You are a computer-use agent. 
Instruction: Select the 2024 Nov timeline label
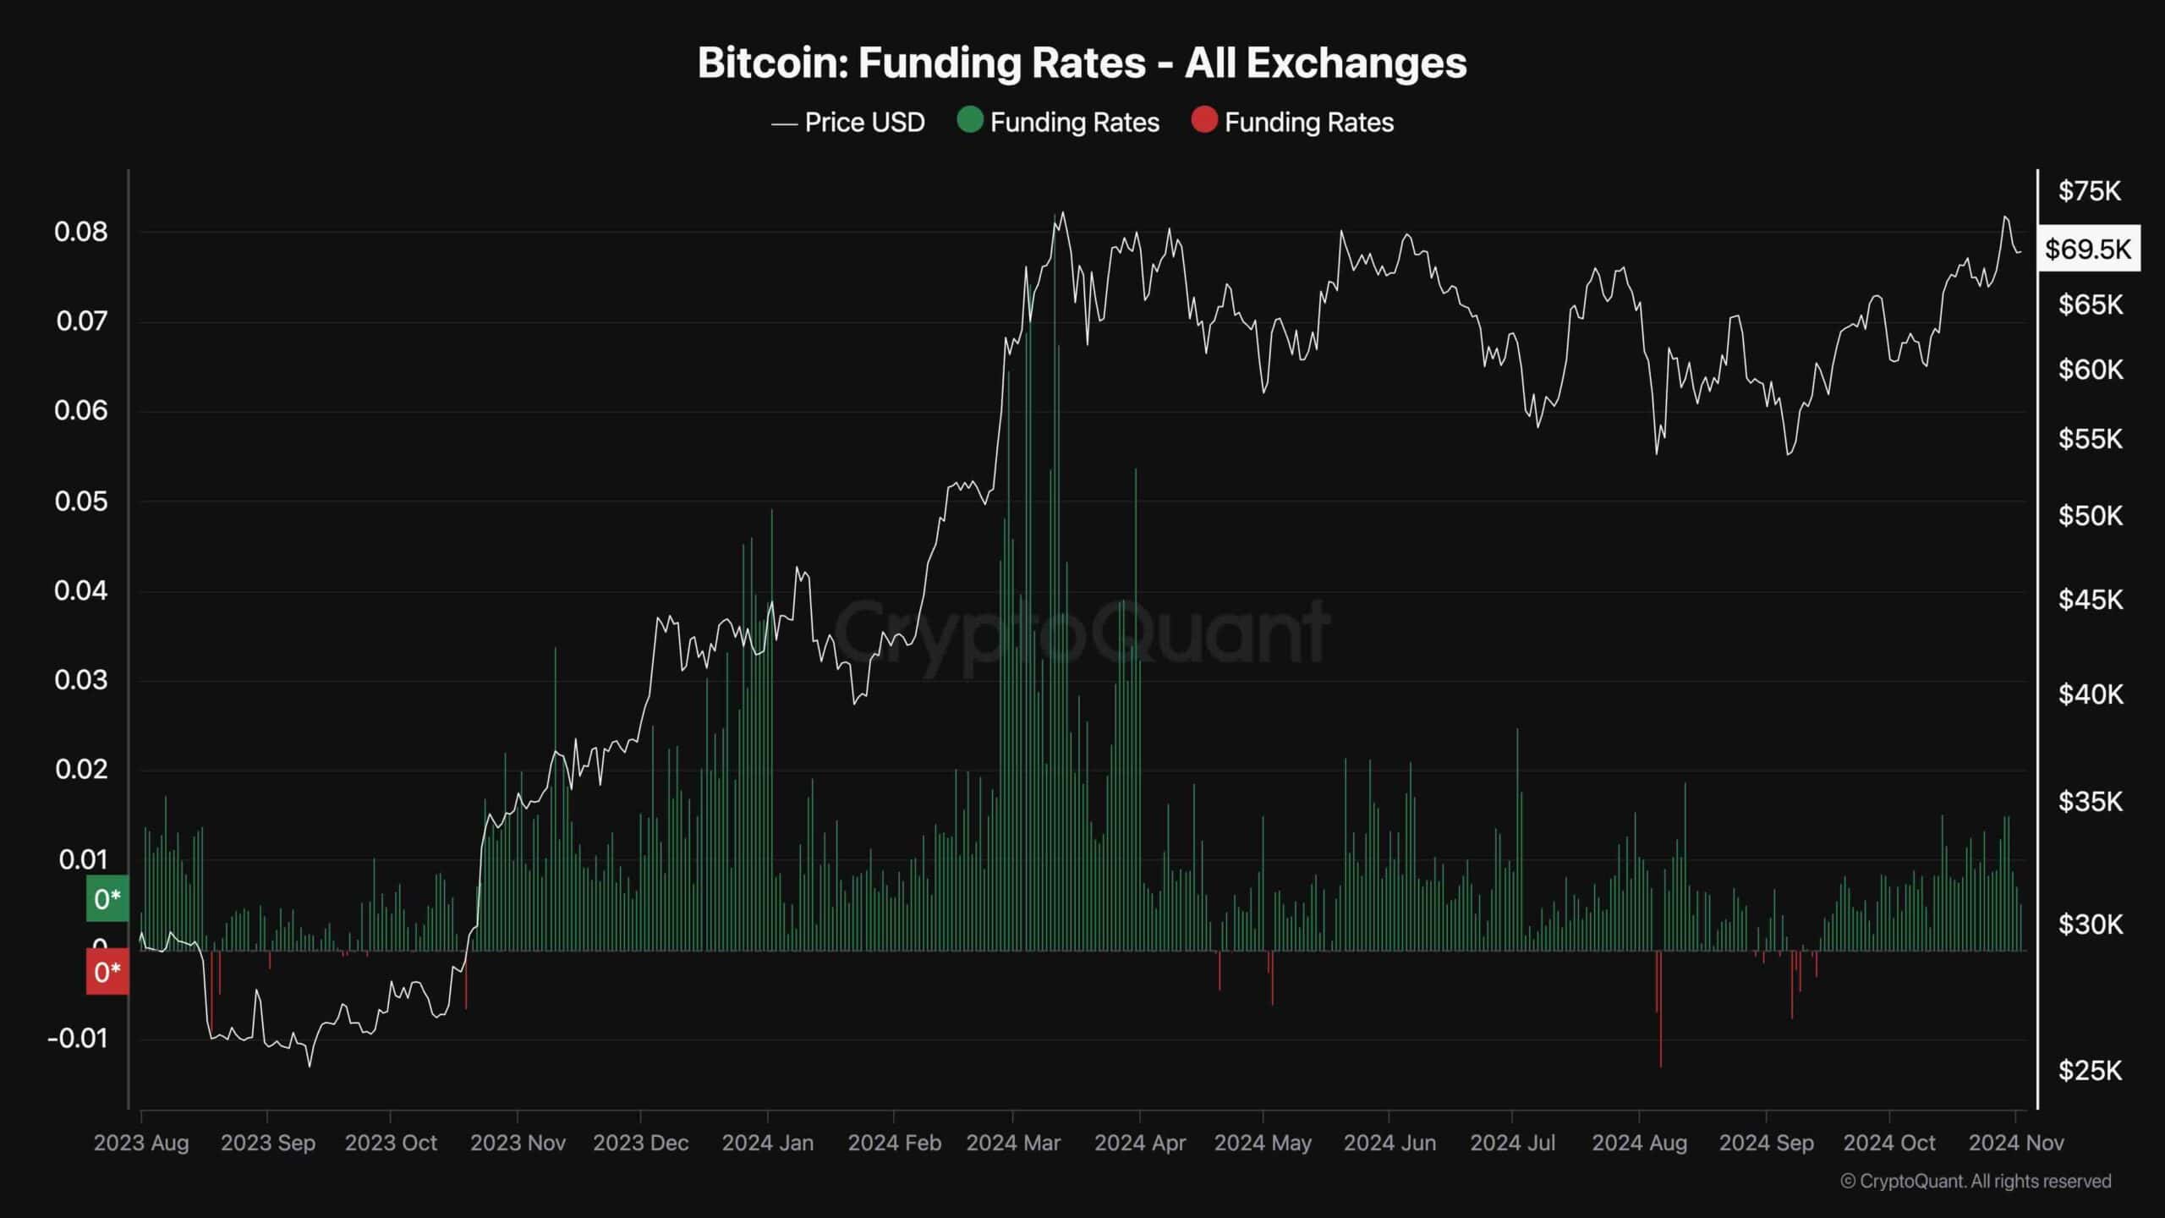2016,1143
